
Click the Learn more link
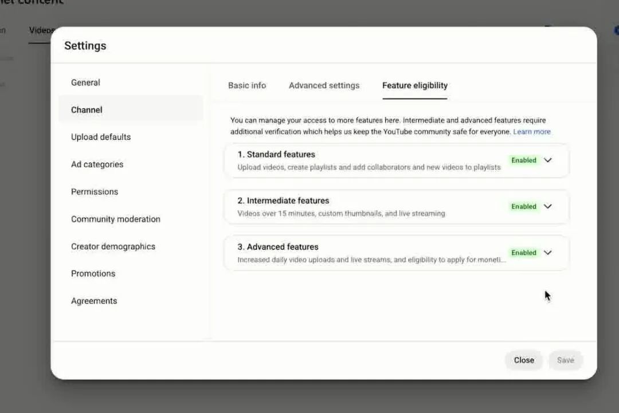[531, 132]
